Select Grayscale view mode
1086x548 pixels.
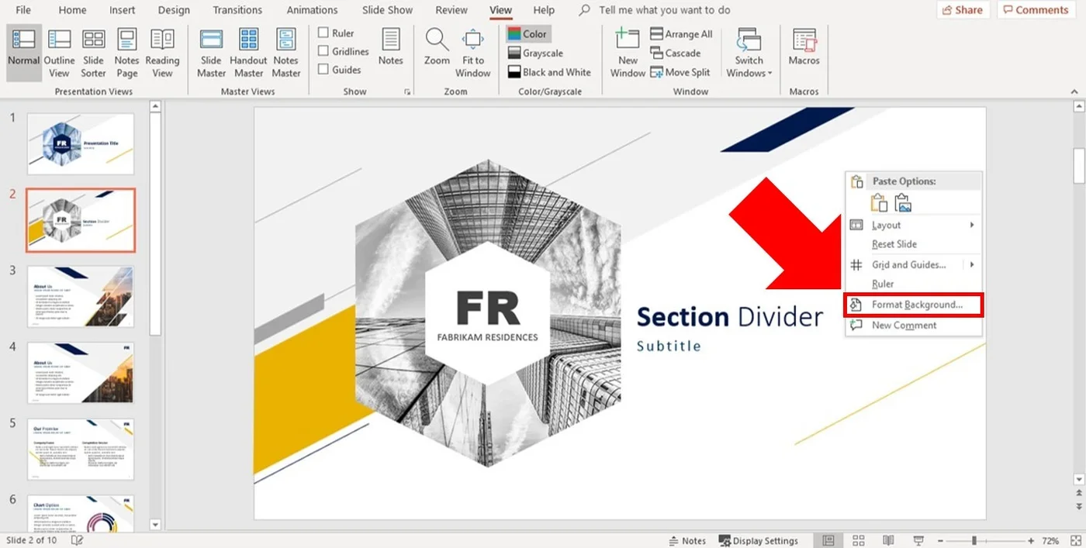point(535,53)
